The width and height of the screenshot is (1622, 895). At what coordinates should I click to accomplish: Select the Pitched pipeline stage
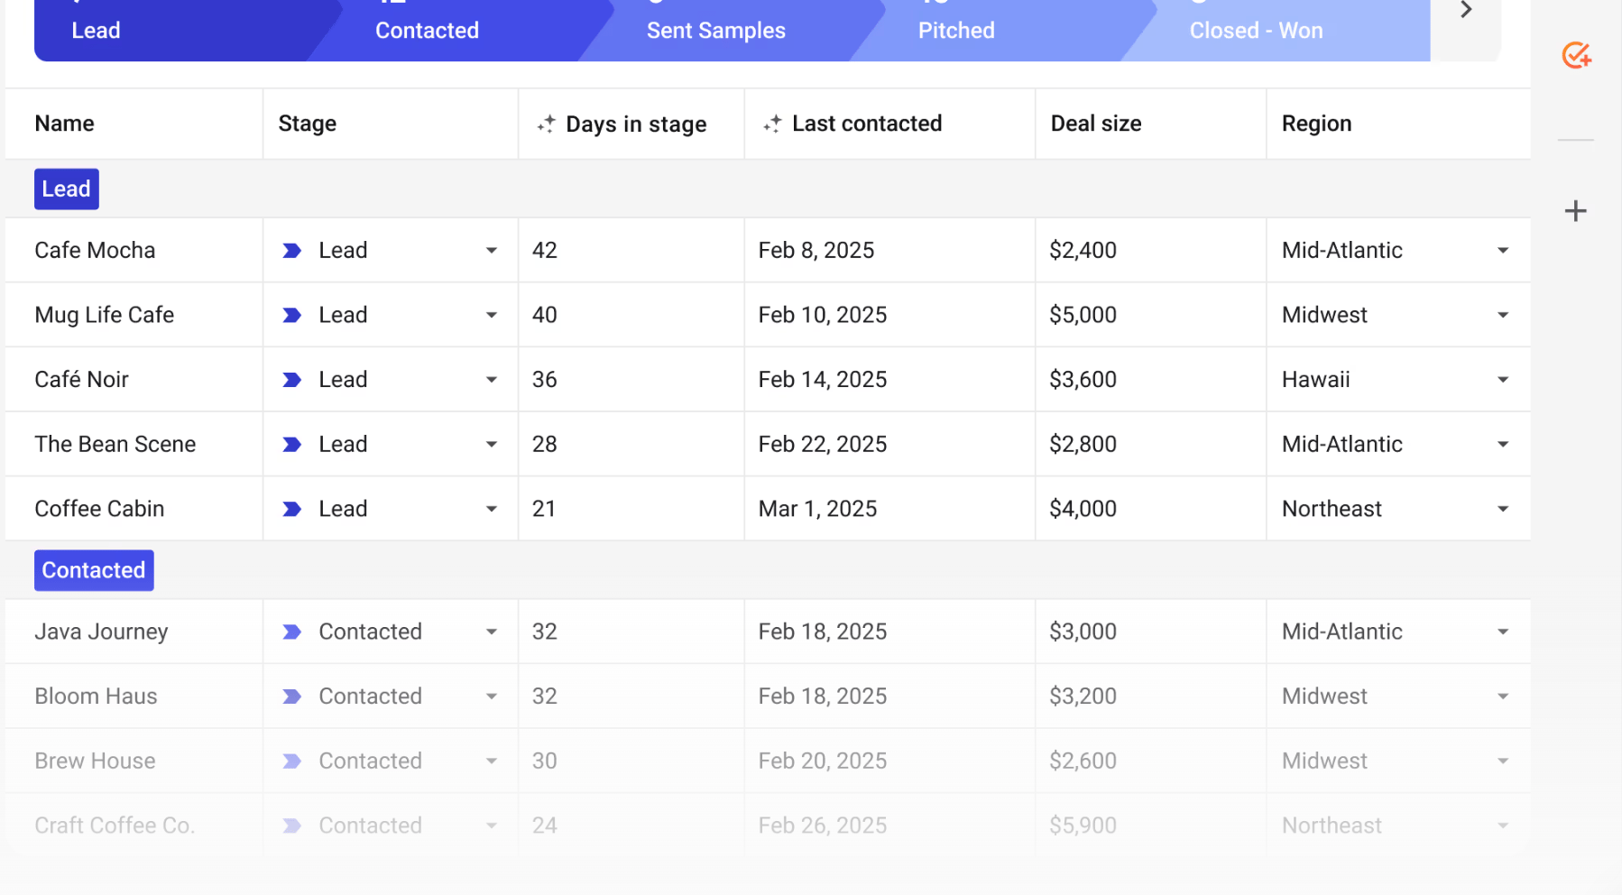coord(956,31)
